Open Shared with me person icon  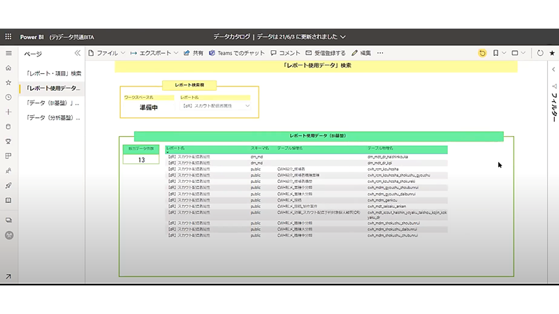pyautogui.click(x=8, y=170)
